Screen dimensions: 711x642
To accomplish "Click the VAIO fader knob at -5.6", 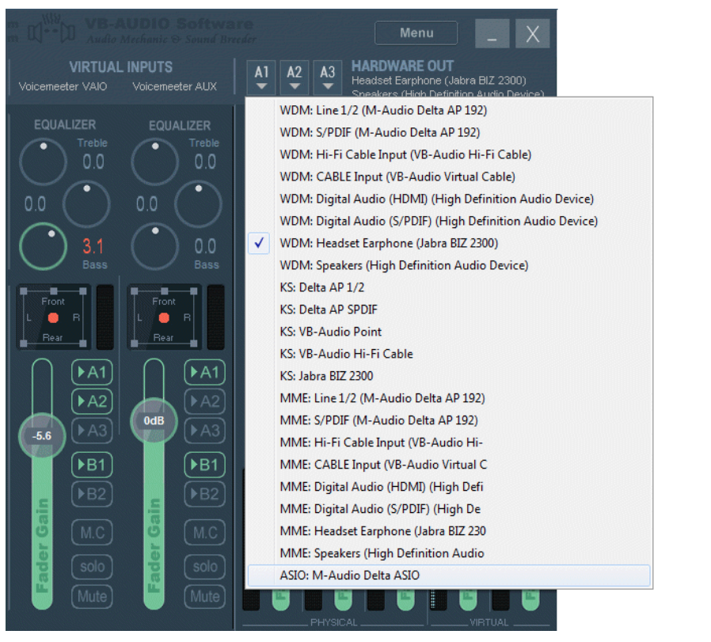I will (42, 435).
